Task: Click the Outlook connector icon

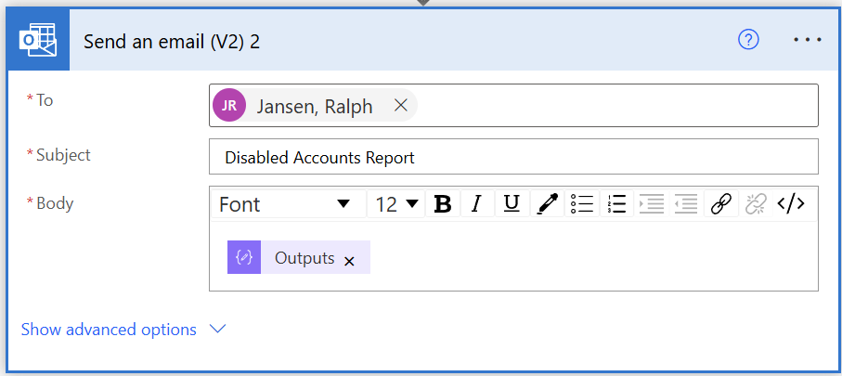Action: pos(37,41)
